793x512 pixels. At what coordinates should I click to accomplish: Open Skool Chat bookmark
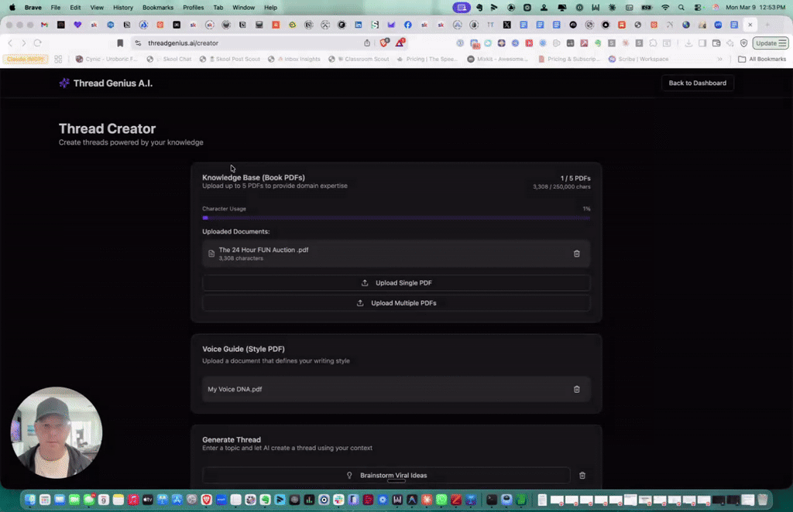click(x=170, y=59)
